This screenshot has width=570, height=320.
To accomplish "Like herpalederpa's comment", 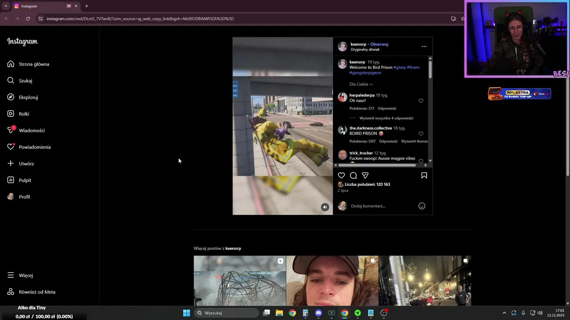I will 421,101.
